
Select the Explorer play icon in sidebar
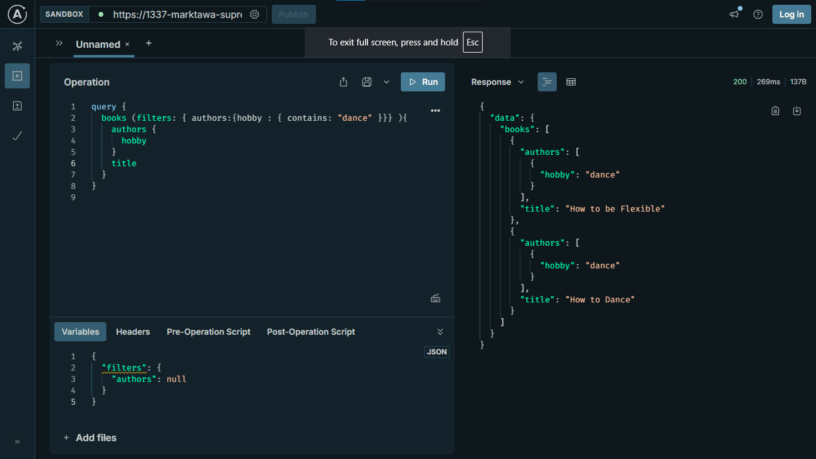click(x=17, y=76)
